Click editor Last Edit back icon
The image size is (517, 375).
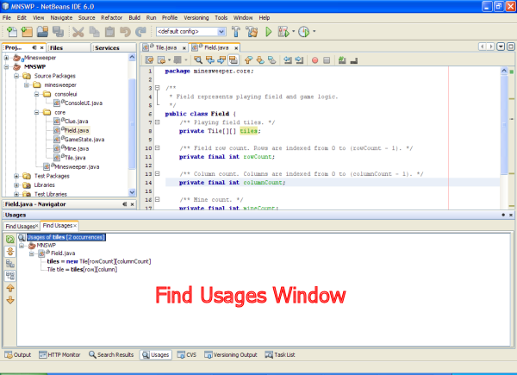point(149,60)
